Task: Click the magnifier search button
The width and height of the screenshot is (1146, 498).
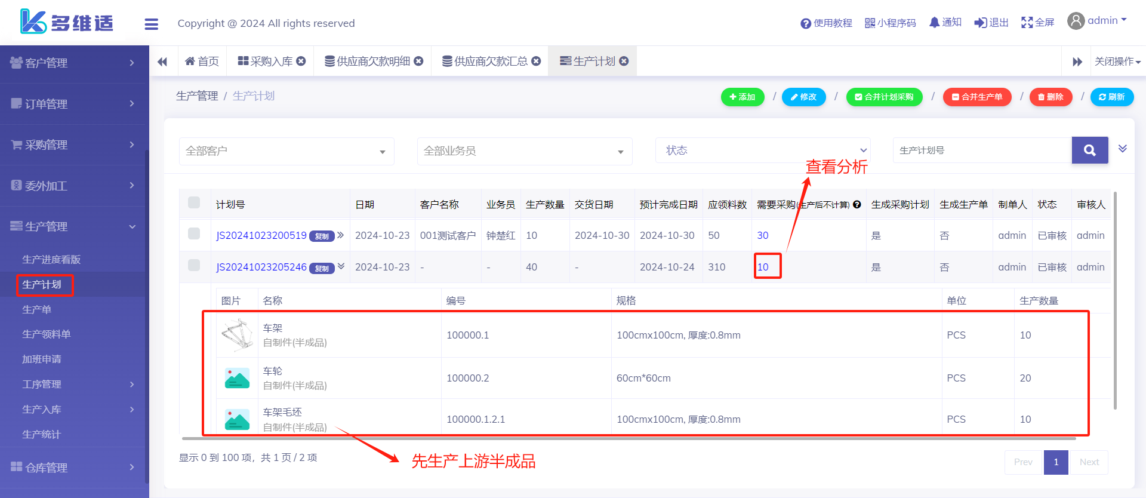Action: 1089,150
